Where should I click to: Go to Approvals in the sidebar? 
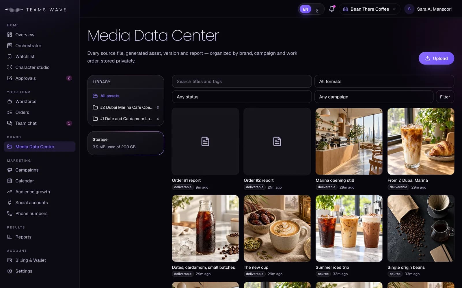(40, 78)
